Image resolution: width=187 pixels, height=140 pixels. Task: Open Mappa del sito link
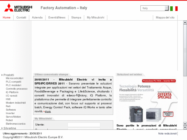(x=165, y=17)
